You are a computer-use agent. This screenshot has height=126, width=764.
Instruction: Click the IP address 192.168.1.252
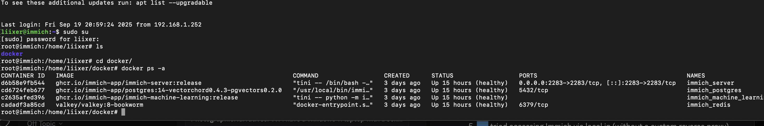tap(178, 25)
